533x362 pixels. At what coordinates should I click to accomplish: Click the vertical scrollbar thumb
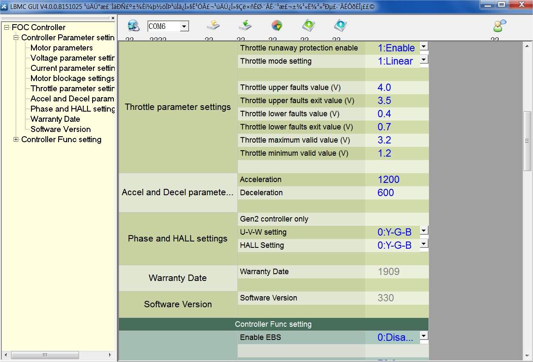click(x=527, y=141)
